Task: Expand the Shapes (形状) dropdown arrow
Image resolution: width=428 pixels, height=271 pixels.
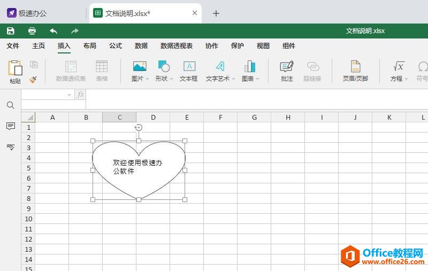Action: click(x=171, y=79)
